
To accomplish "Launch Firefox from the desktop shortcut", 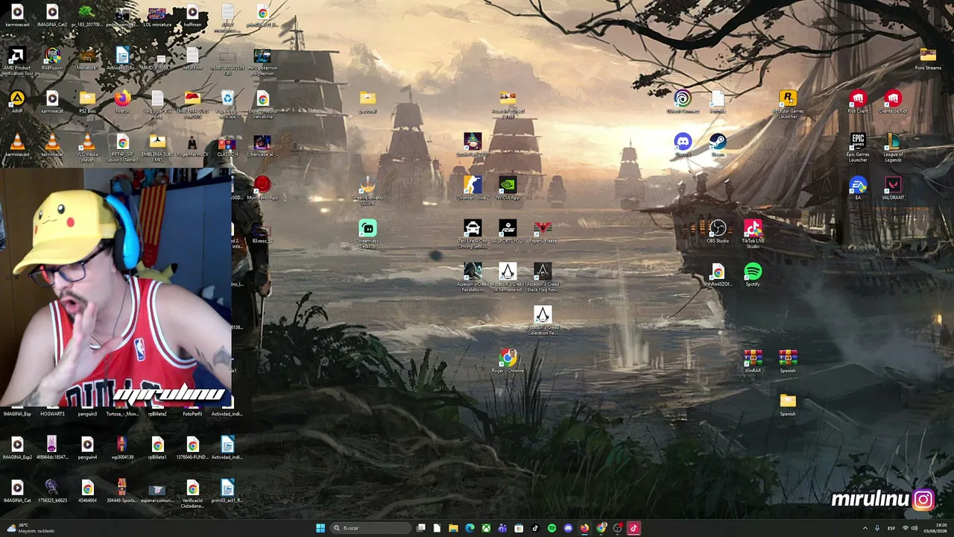I will (122, 103).
